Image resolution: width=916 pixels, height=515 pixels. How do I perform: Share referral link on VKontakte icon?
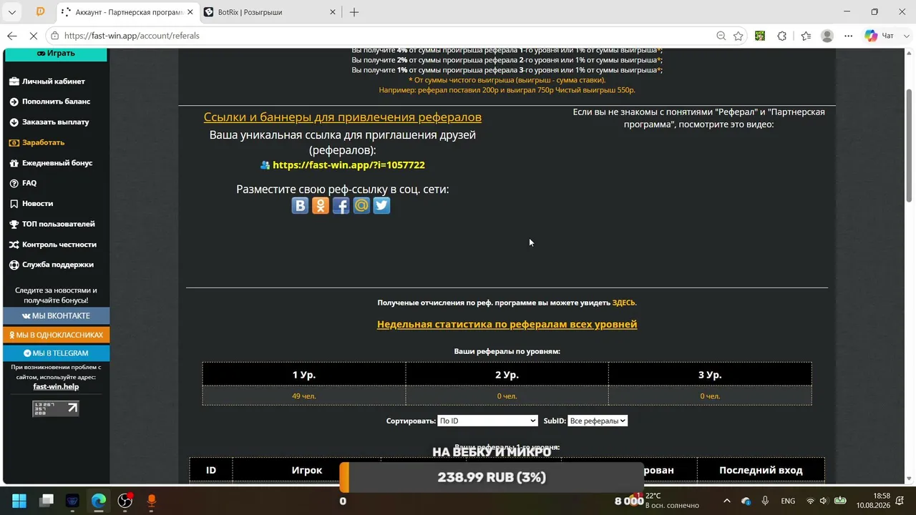[x=300, y=206]
